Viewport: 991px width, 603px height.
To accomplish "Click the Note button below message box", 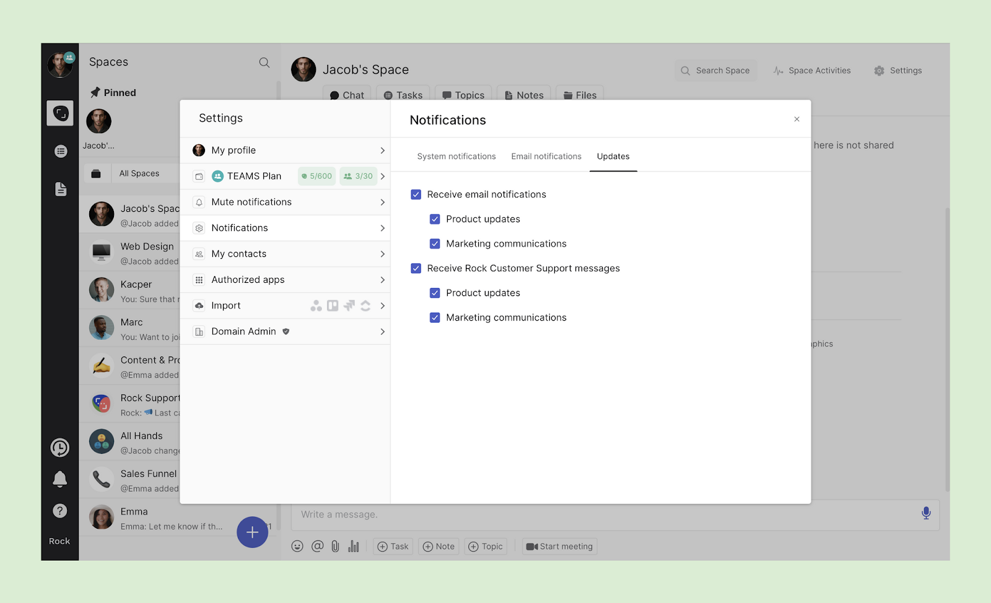I will click(439, 547).
